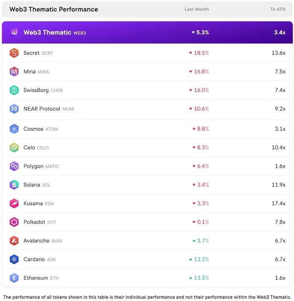Image resolution: width=294 pixels, height=301 pixels.
Task: Click the Web3 Thematic logo icon
Action: click(15, 32)
